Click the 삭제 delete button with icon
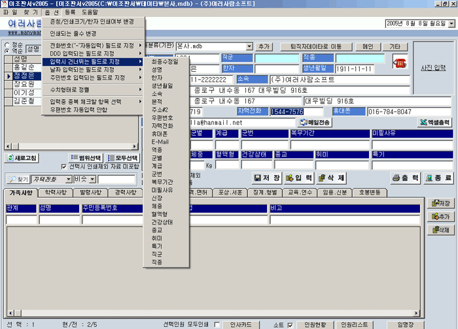 click(331, 178)
